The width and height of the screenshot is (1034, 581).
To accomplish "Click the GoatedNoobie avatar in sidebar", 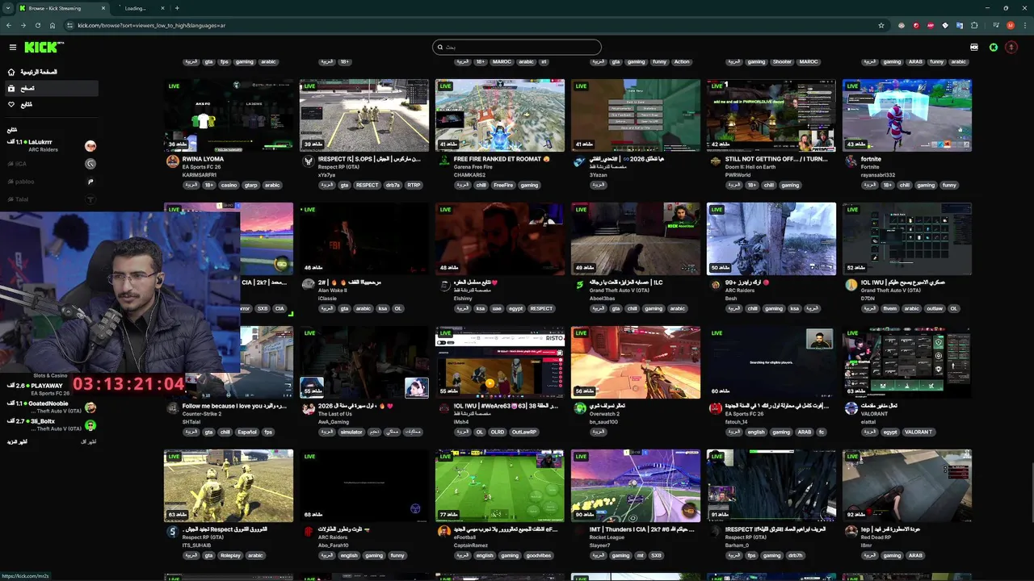I will click(x=90, y=408).
